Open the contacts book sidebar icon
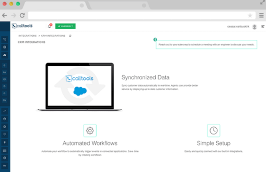This screenshot has height=172, width=266. tap(4, 47)
